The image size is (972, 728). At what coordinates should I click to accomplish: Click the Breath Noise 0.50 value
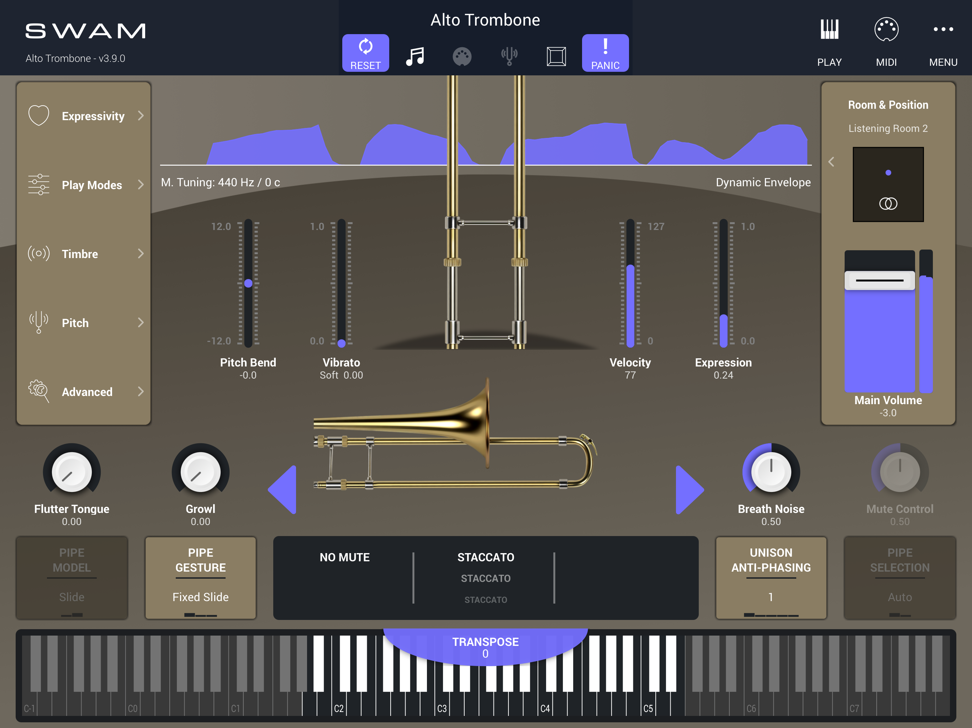click(x=771, y=521)
